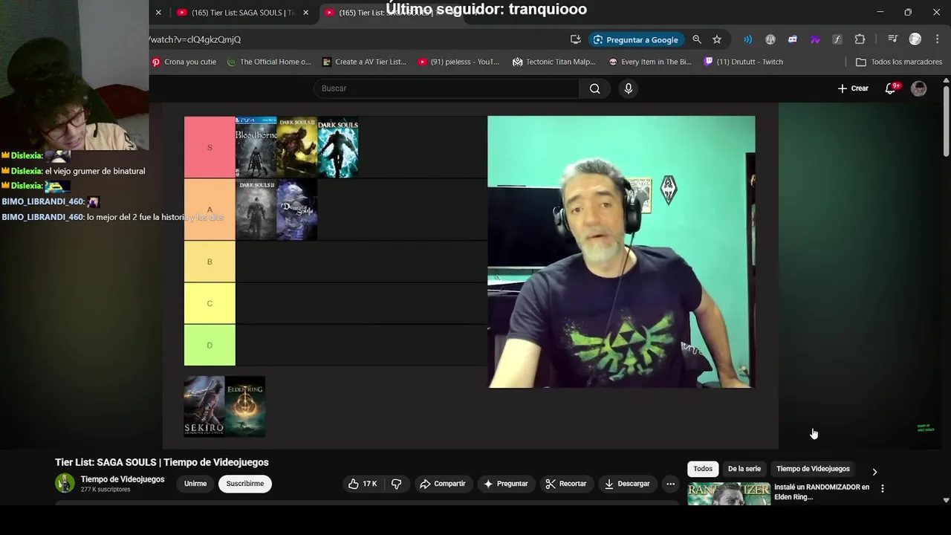Click the video title Tier List: SAGA SOULS
Screen dimensions: 951x535
[x=162, y=462]
